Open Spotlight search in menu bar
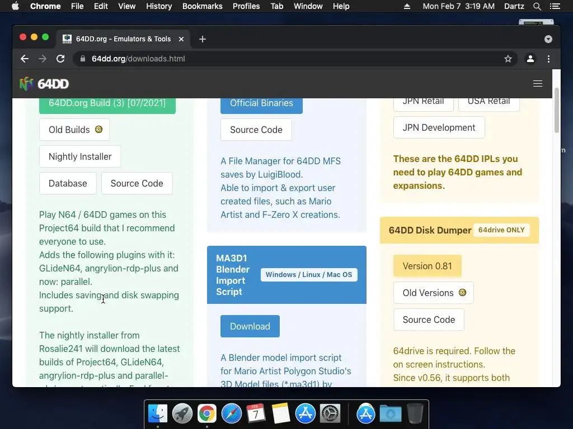 (x=537, y=6)
